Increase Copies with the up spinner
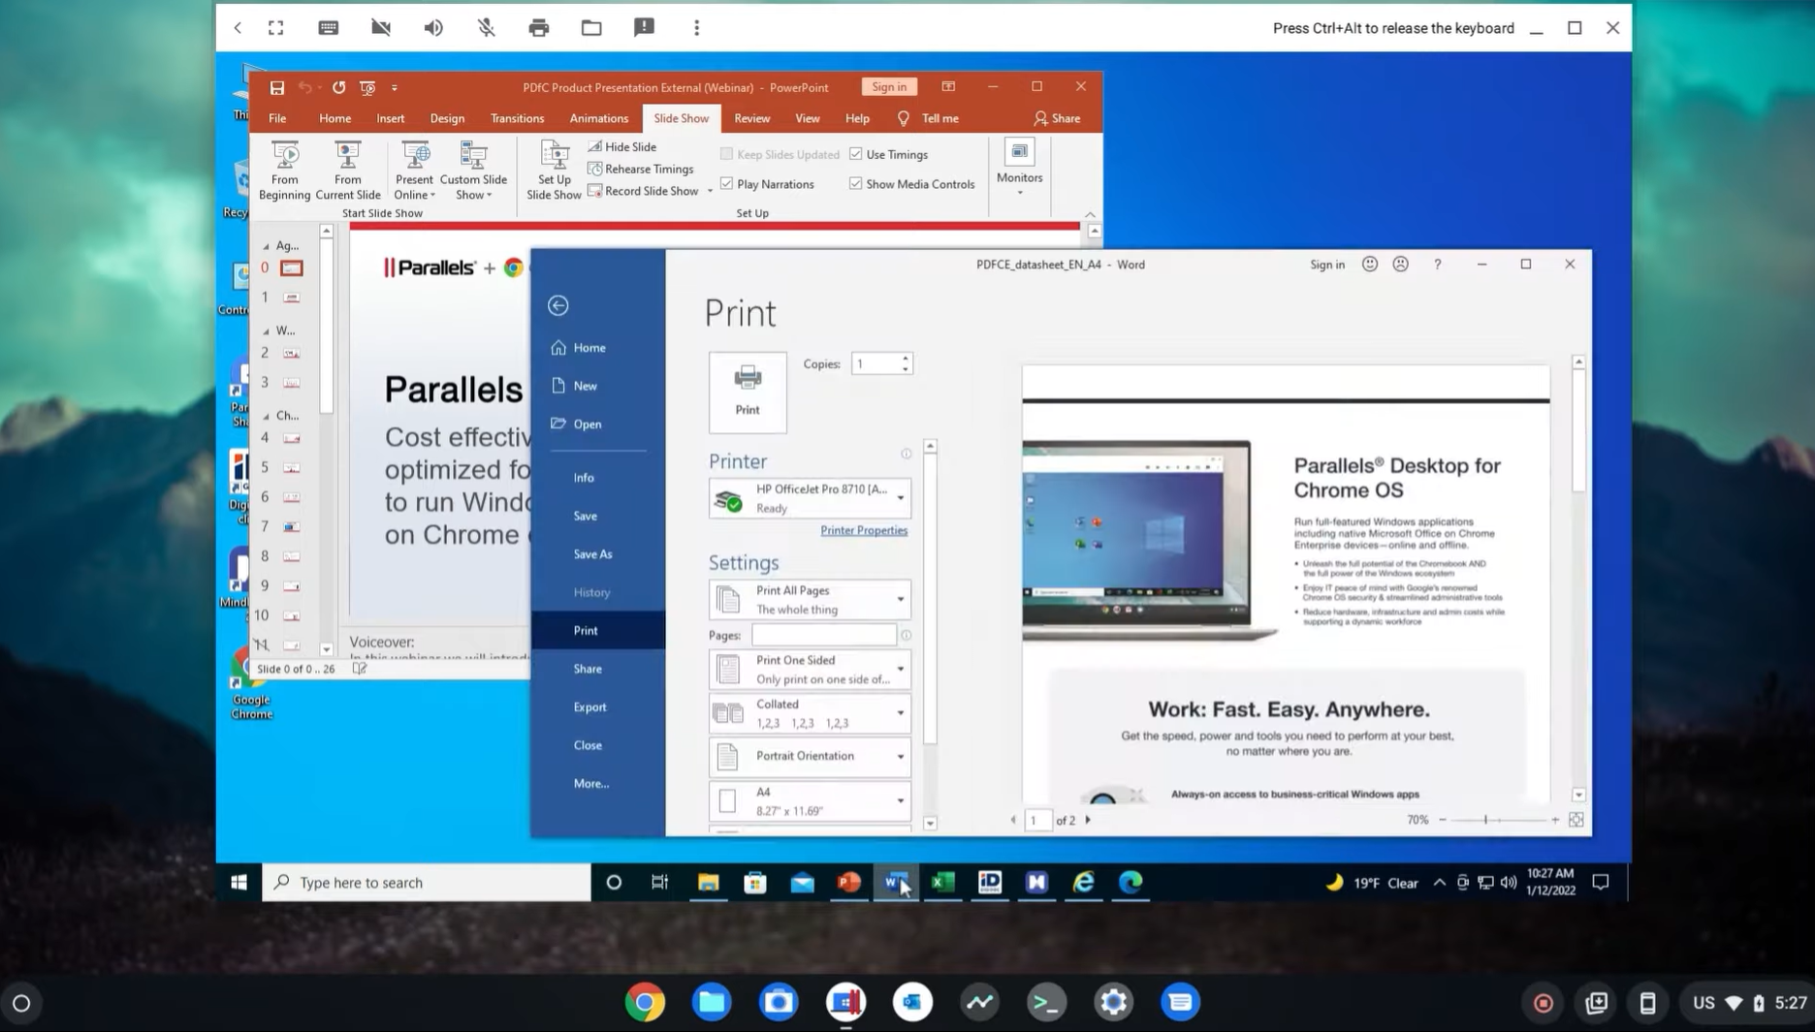Viewport: 1815px width, 1032px height. tap(906, 358)
